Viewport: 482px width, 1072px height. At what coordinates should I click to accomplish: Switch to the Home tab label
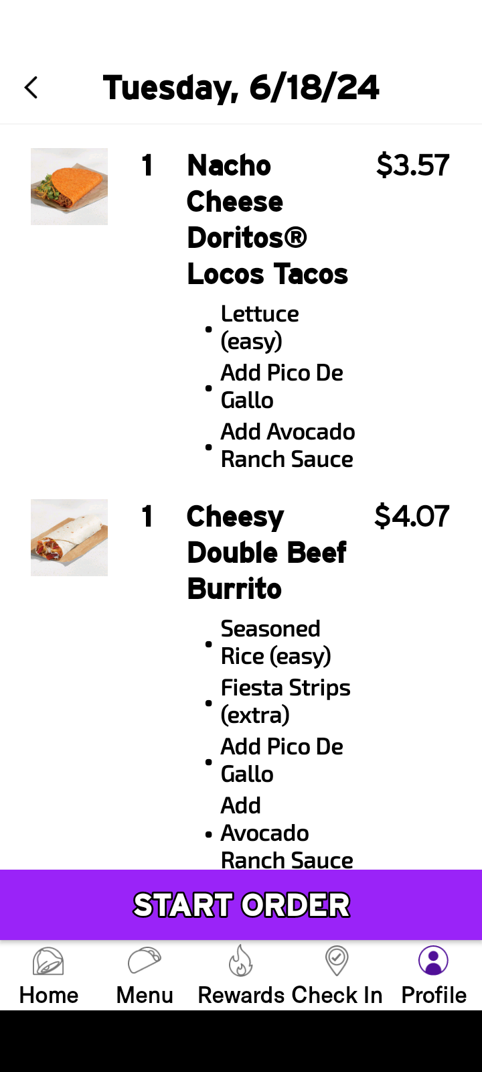pos(48,995)
